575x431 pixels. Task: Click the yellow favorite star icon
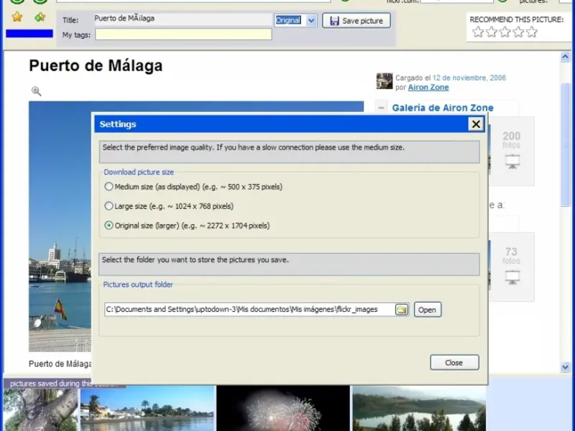coord(17,17)
